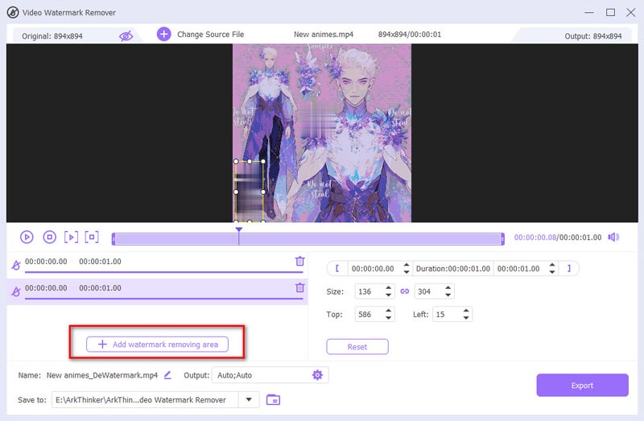Click the set end bracket icon
This screenshot has width=644, height=421.
(569, 269)
